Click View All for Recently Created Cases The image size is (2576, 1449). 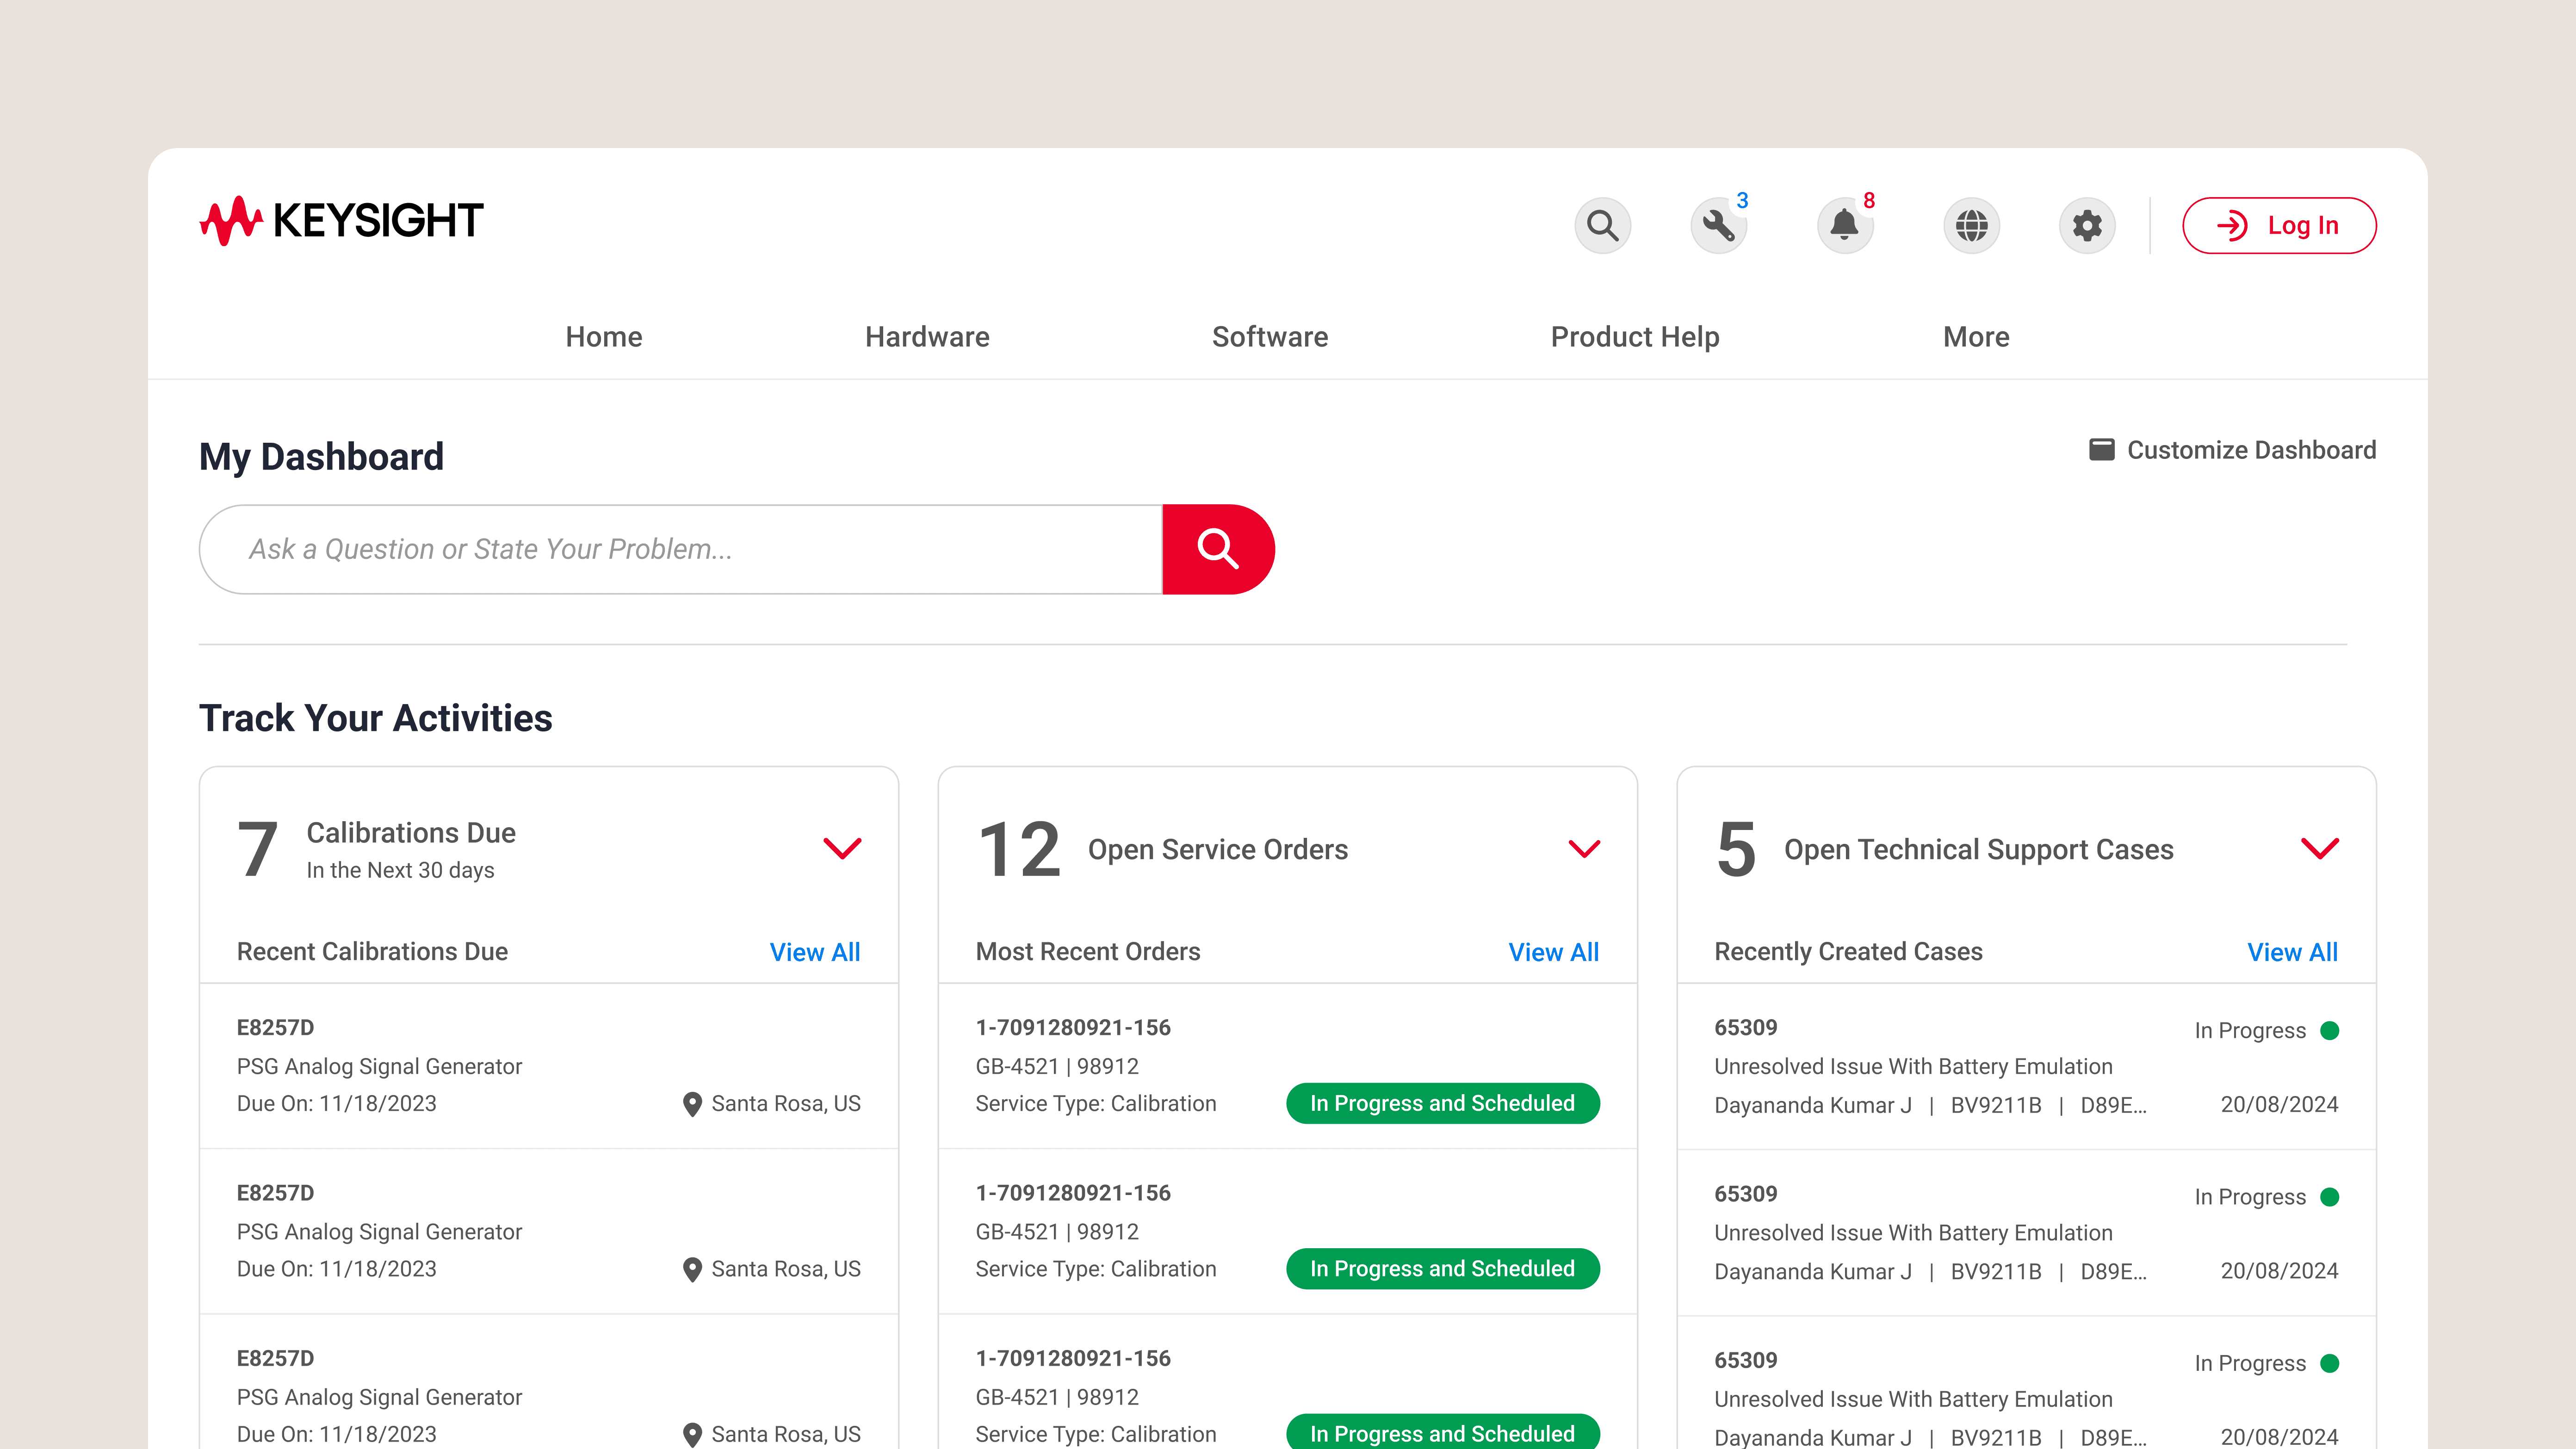[x=2292, y=952]
